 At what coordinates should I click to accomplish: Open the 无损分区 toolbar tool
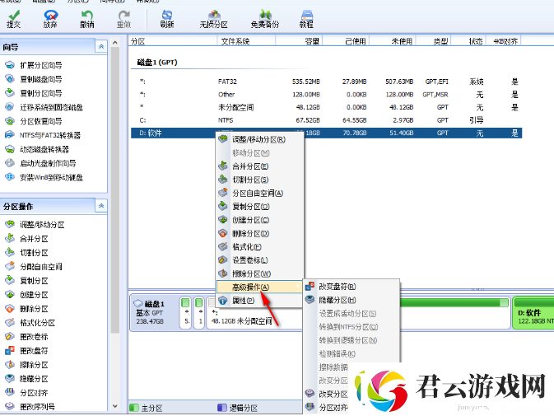(214, 19)
